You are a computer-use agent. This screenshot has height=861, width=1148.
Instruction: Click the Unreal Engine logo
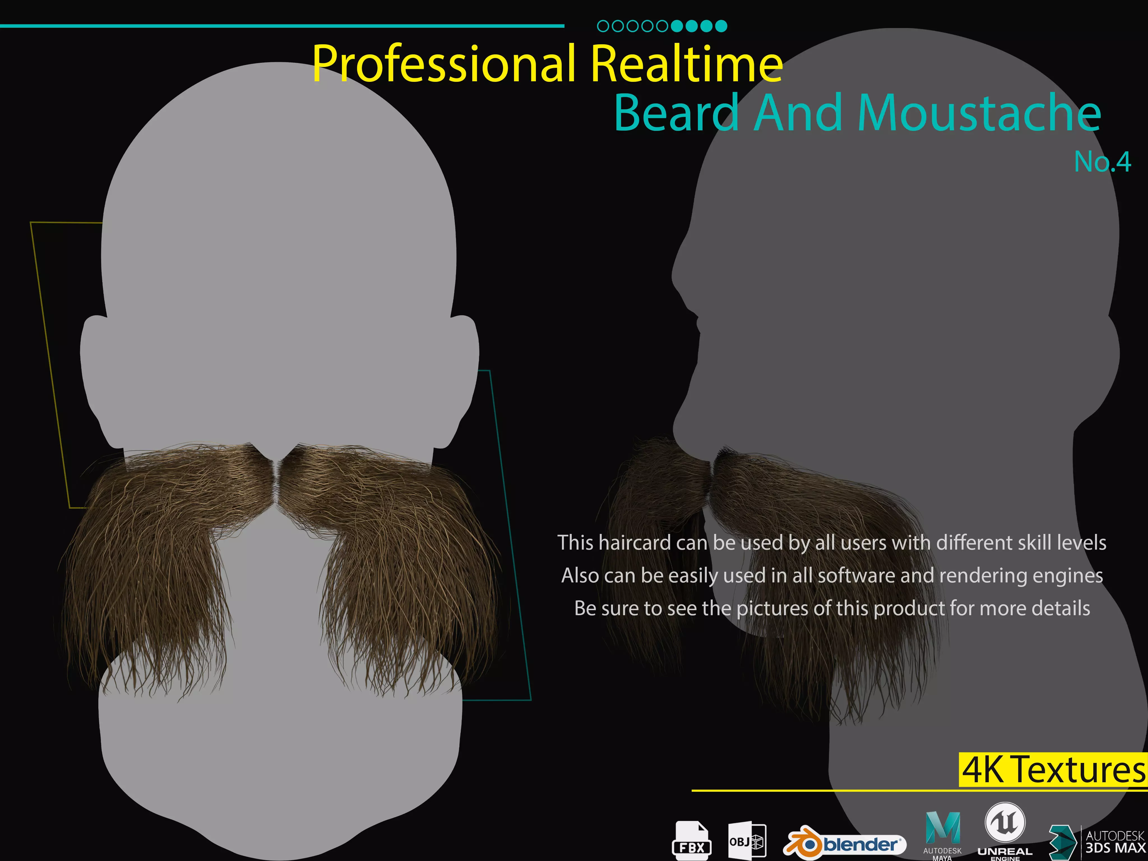(1005, 831)
